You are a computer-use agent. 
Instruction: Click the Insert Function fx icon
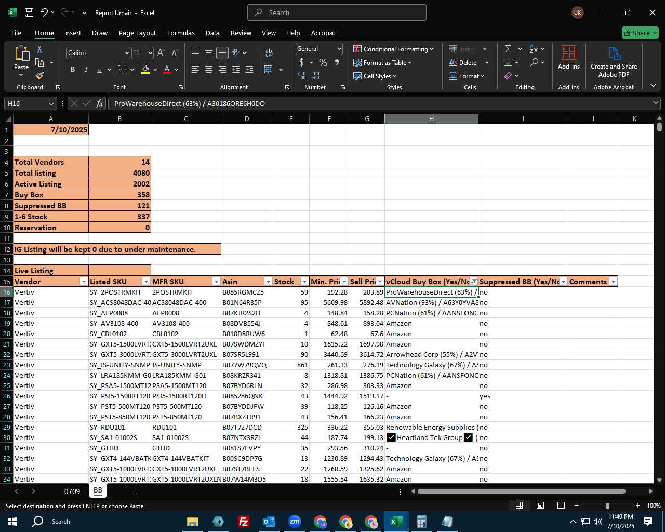100,103
